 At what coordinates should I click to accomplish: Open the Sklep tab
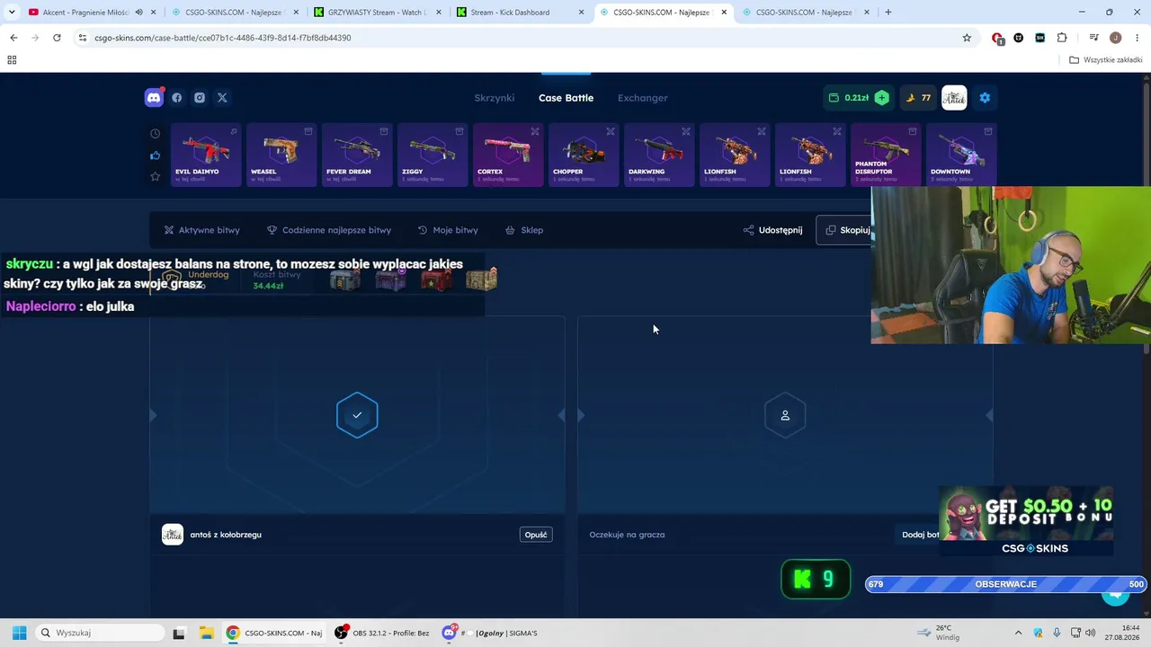tap(524, 230)
